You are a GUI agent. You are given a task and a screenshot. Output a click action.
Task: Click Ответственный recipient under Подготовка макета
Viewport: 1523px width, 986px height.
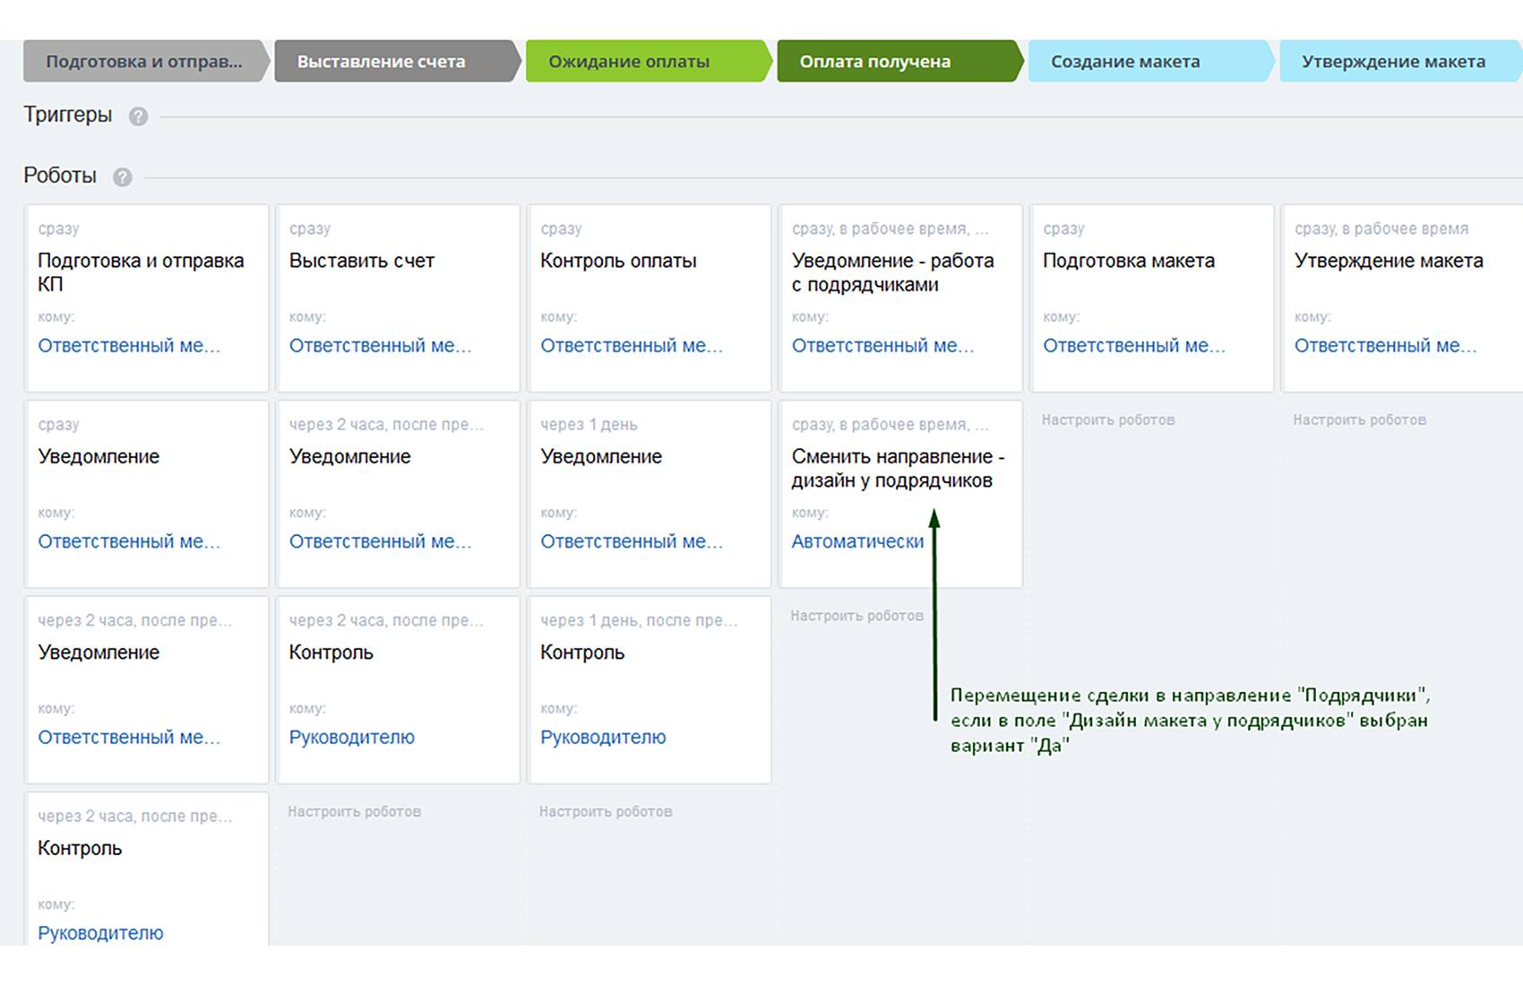click(1133, 346)
